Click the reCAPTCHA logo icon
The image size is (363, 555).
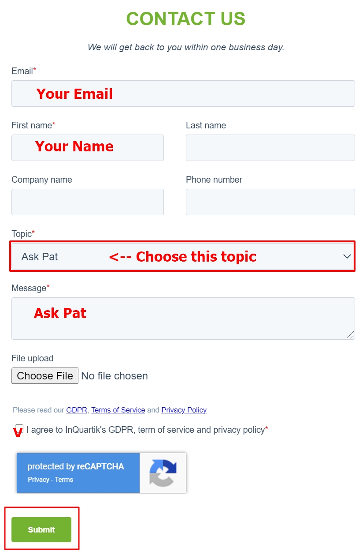click(x=163, y=473)
